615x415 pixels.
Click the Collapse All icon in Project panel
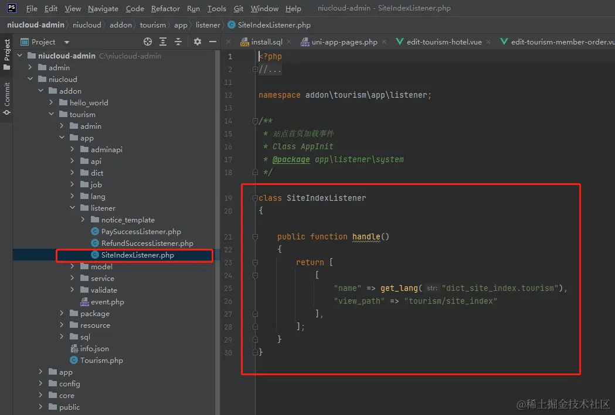[178, 42]
